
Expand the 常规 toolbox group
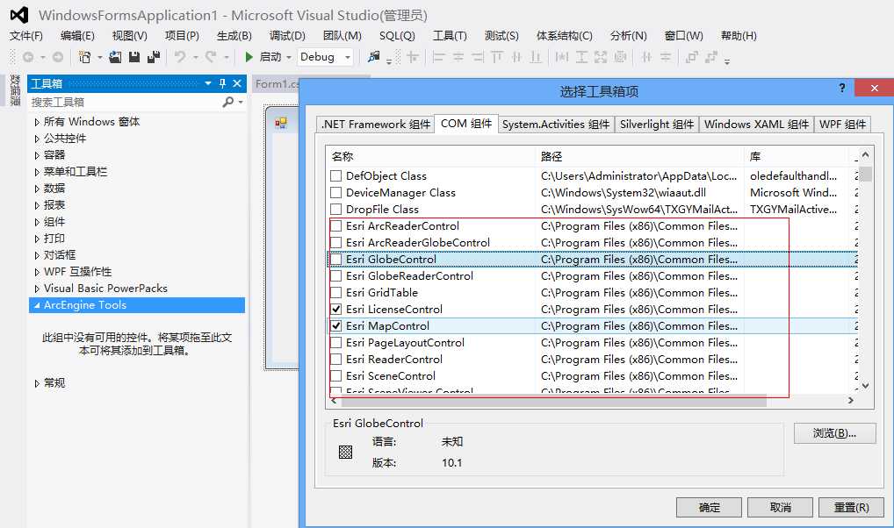click(37, 383)
